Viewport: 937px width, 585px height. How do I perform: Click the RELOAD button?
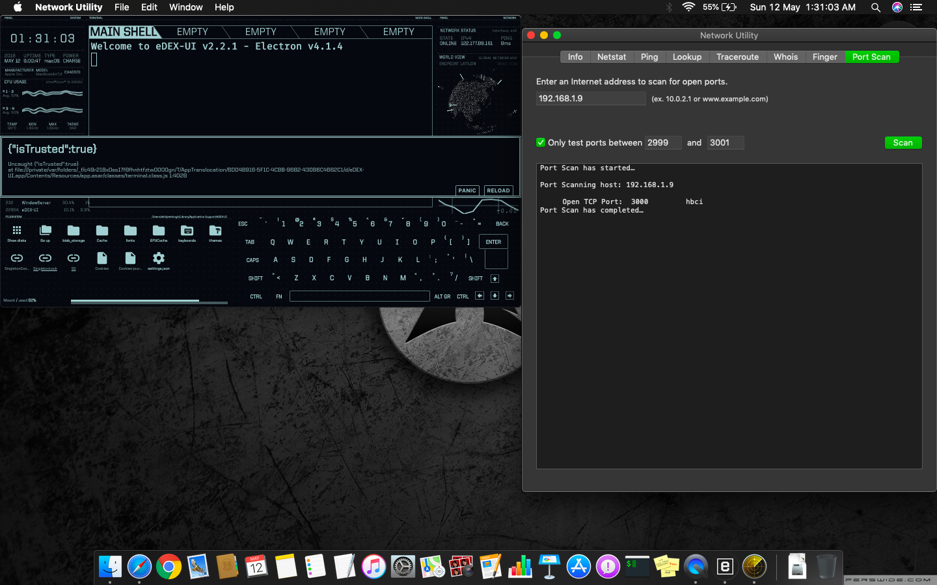[x=498, y=190]
